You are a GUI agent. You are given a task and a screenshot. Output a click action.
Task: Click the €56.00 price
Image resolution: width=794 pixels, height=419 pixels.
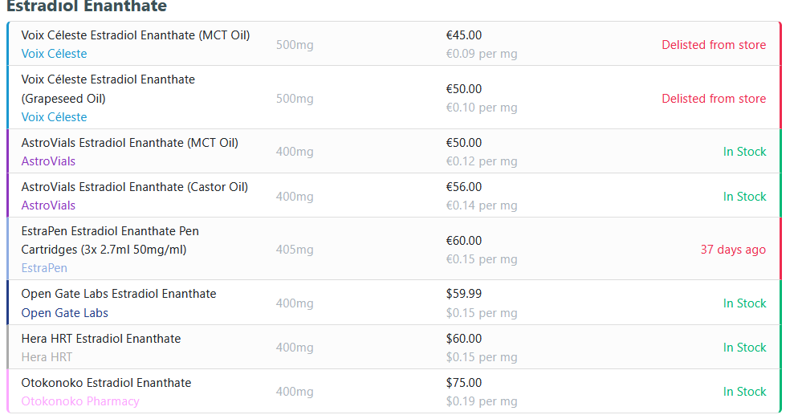click(464, 187)
